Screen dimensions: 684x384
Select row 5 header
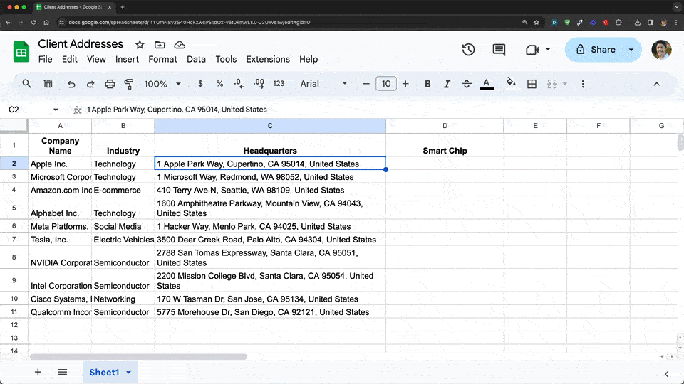[14, 208]
